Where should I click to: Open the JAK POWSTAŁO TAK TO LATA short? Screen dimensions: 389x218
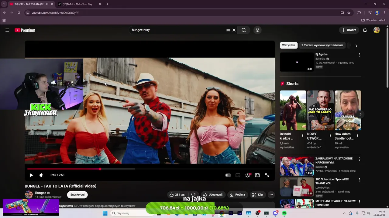[x=320, y=110]
